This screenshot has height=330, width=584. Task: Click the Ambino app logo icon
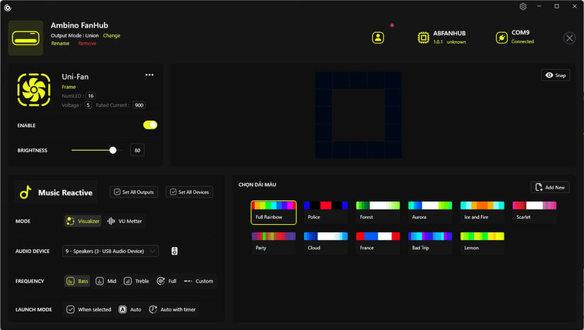tap(8, 7)
